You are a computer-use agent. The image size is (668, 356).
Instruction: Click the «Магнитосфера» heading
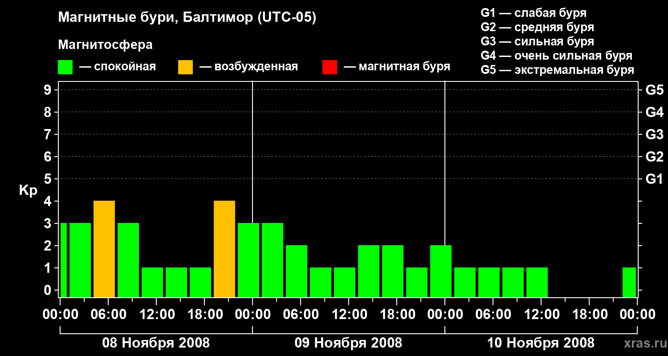[x=105, y=45]
